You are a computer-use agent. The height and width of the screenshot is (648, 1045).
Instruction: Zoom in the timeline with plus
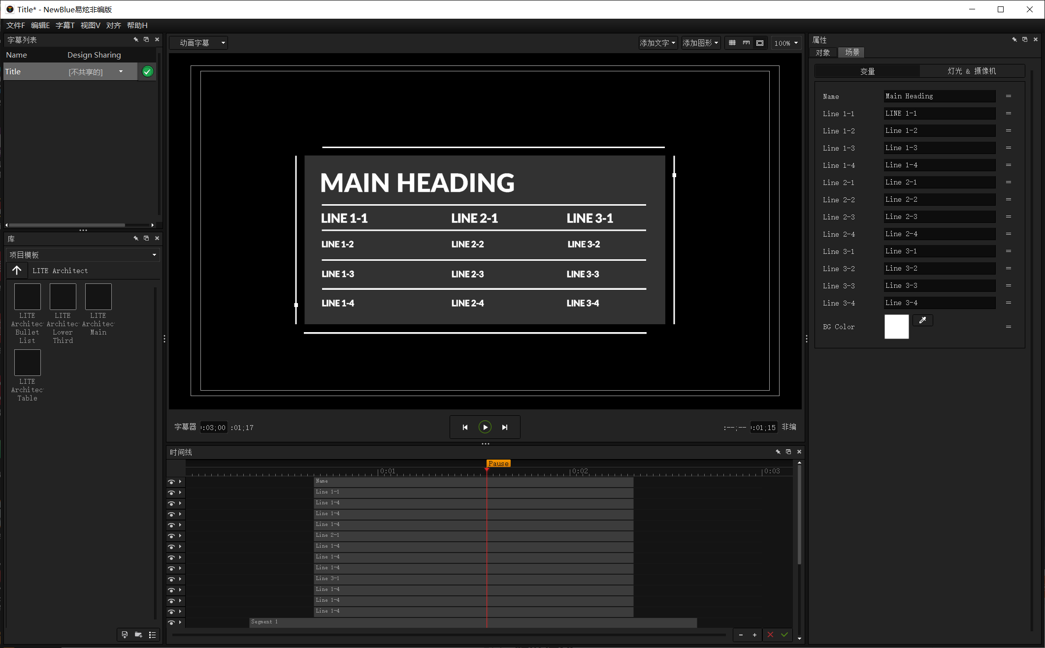pos(754,635)
